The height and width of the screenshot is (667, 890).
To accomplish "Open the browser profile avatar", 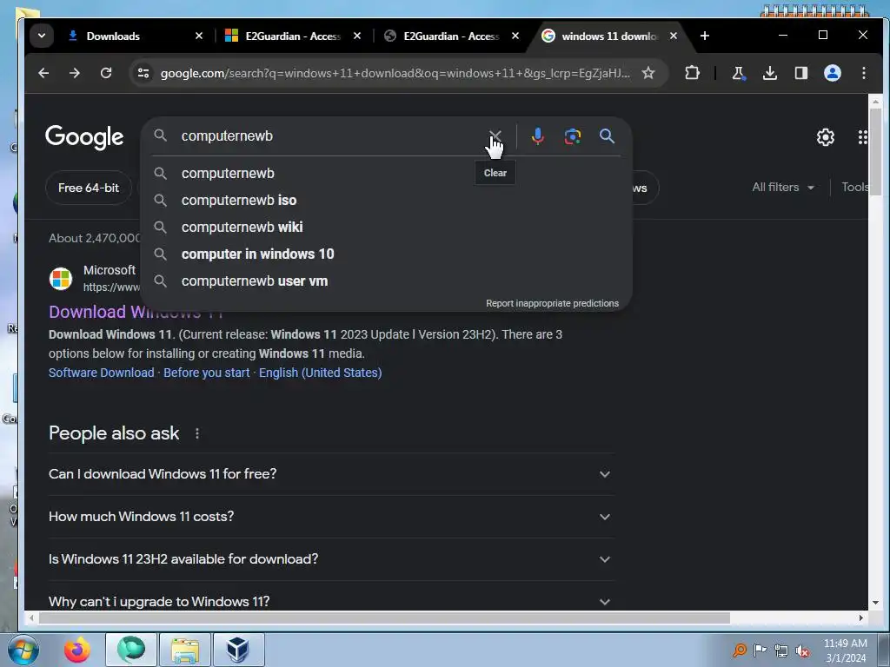I will click(x=832, y=73).
